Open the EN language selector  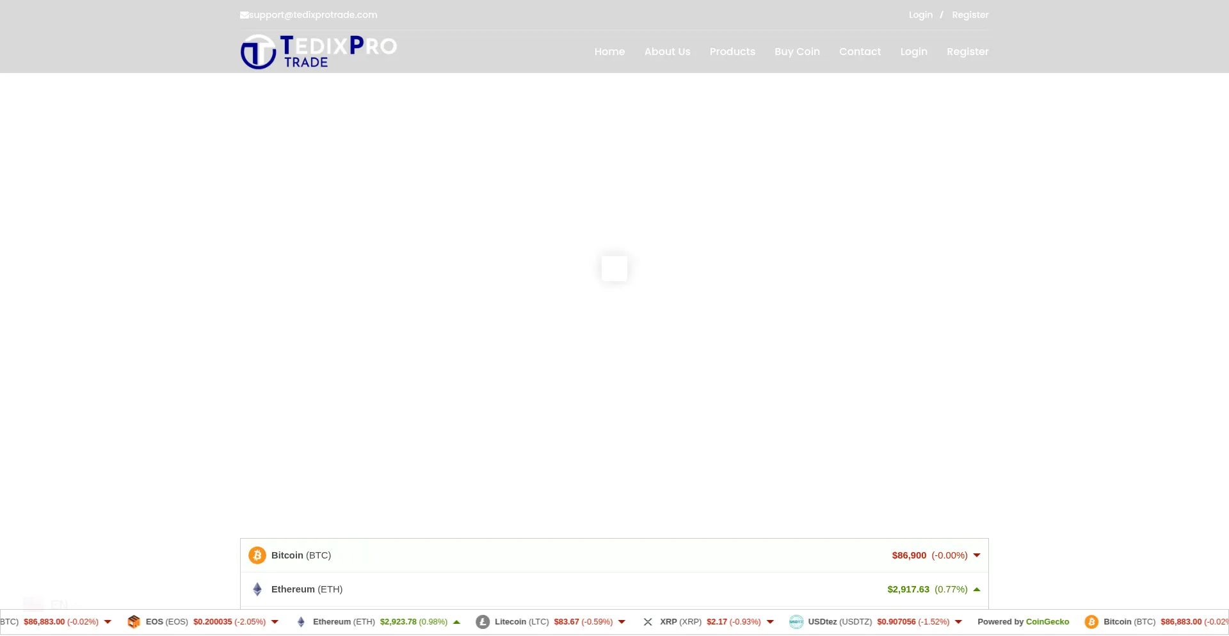[46, 604]
